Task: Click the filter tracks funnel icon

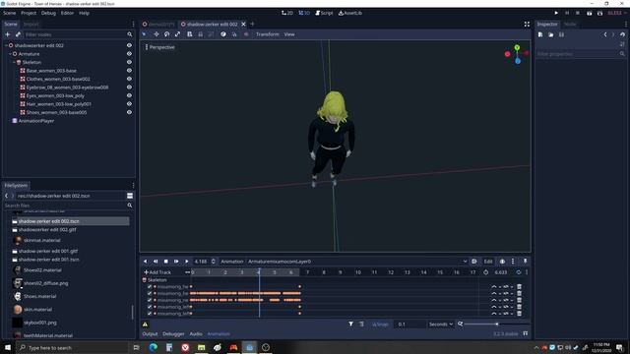Action: [350, 324]
